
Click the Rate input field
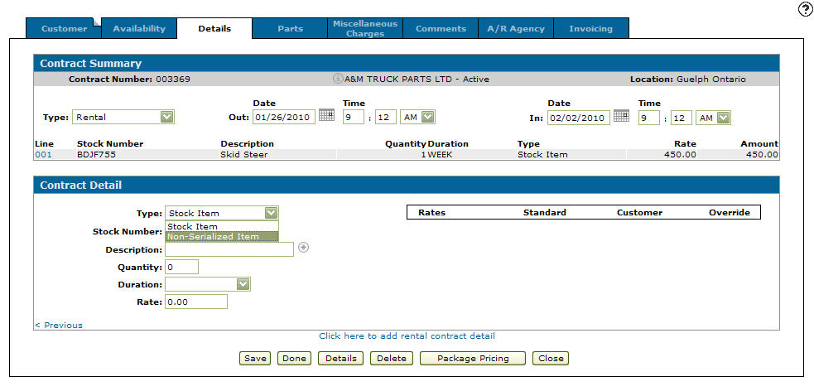click(196, 302)
